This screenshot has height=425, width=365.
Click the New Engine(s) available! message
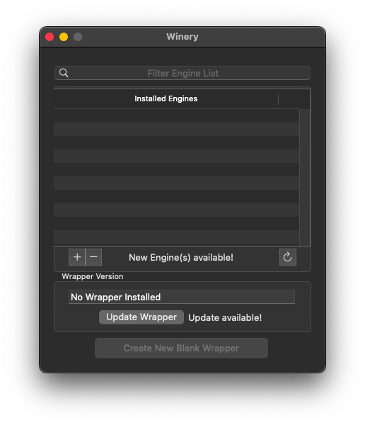point(181,258)
